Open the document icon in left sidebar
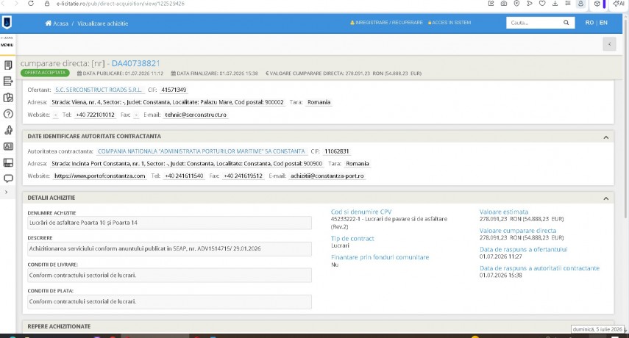The height and width of the screenshot is (338, 629). coord(8,65)
